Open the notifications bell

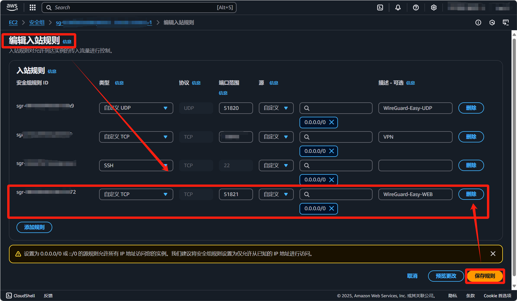(398, 7)
